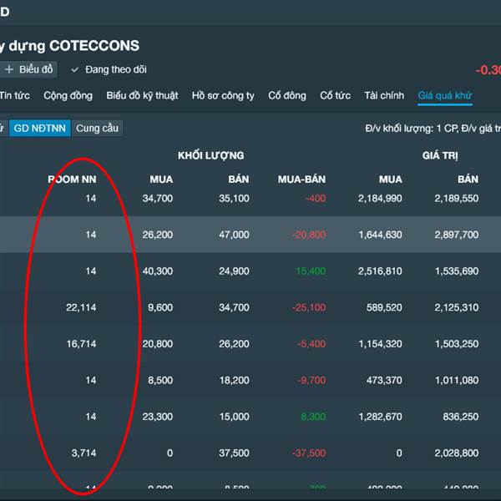Click the green net volume cell 8,300

click(313, 417)
